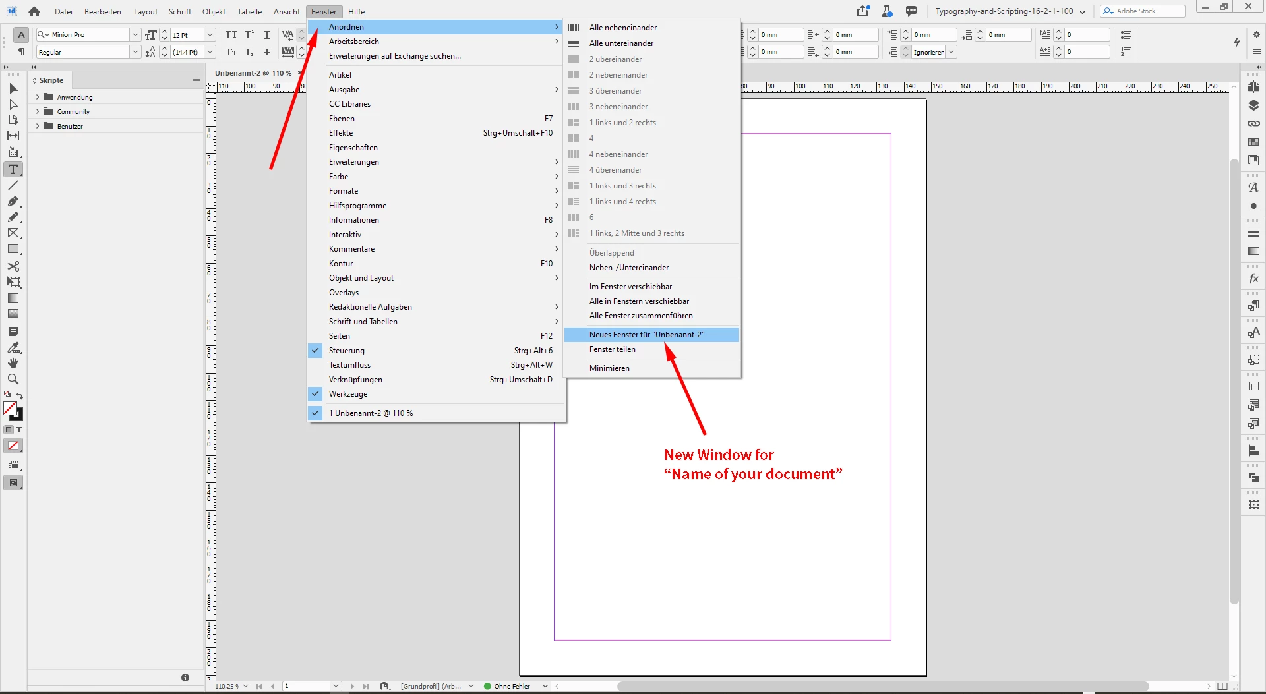Expand the Benutzer scripts folder

[38, 126]
